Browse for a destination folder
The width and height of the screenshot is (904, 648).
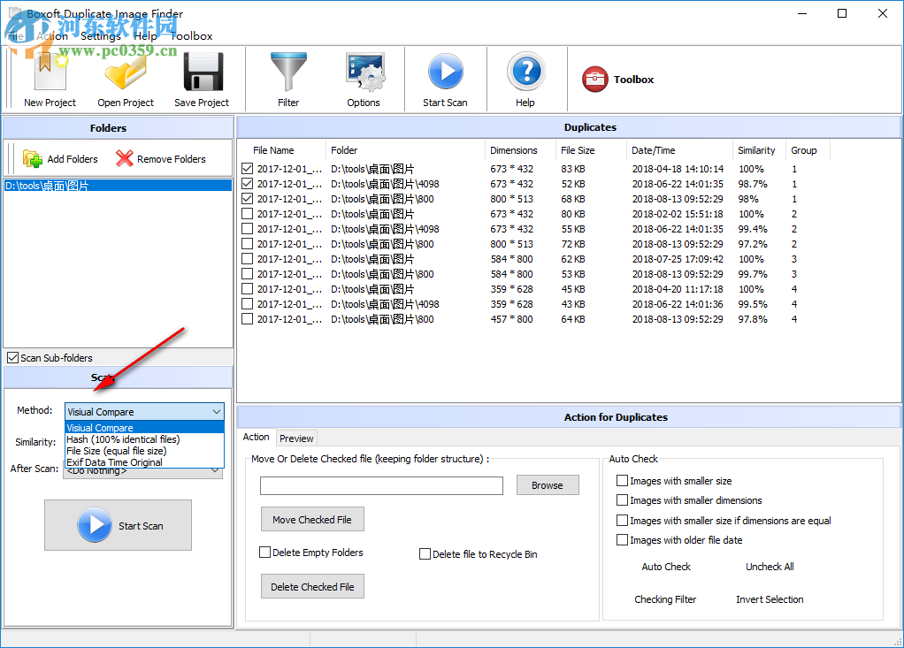(x=547, y=484)
